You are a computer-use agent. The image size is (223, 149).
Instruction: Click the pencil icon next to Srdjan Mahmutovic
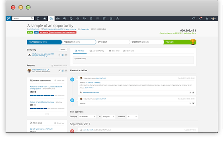pos(48,70)
